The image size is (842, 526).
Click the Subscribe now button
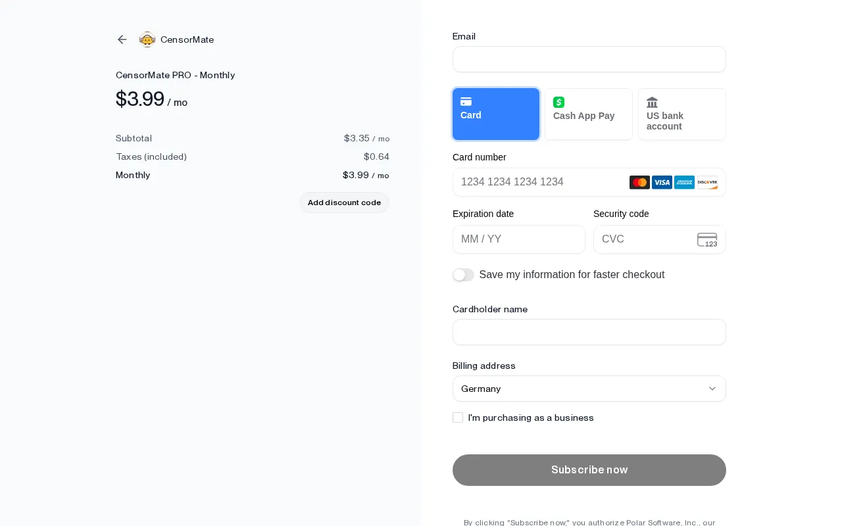coord(589,470)
